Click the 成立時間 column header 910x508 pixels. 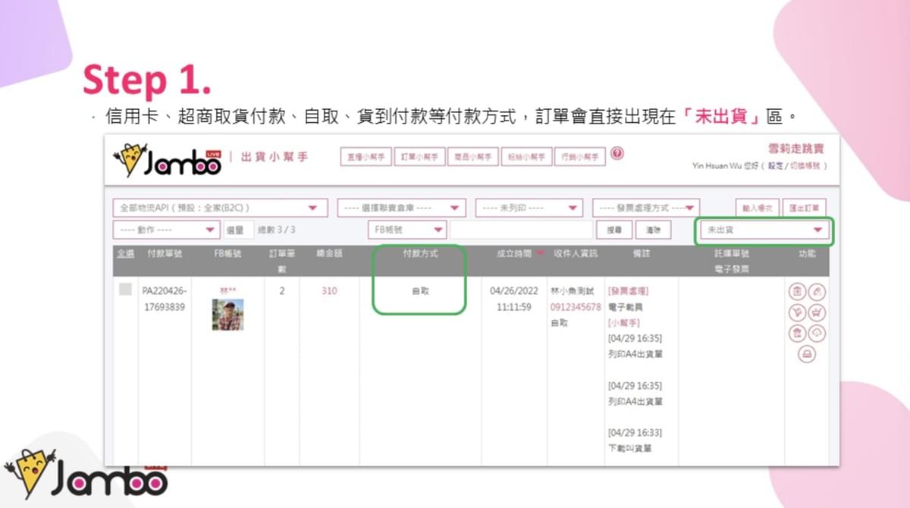pyautogui.click(x=514, y=253)
